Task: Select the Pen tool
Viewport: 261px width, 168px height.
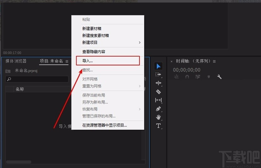Action: [158, 109]
